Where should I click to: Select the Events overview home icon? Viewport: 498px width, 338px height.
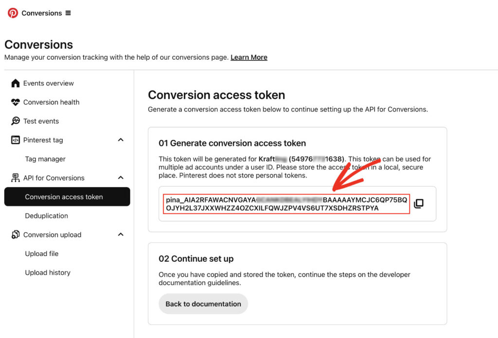(x=15, y=83)
